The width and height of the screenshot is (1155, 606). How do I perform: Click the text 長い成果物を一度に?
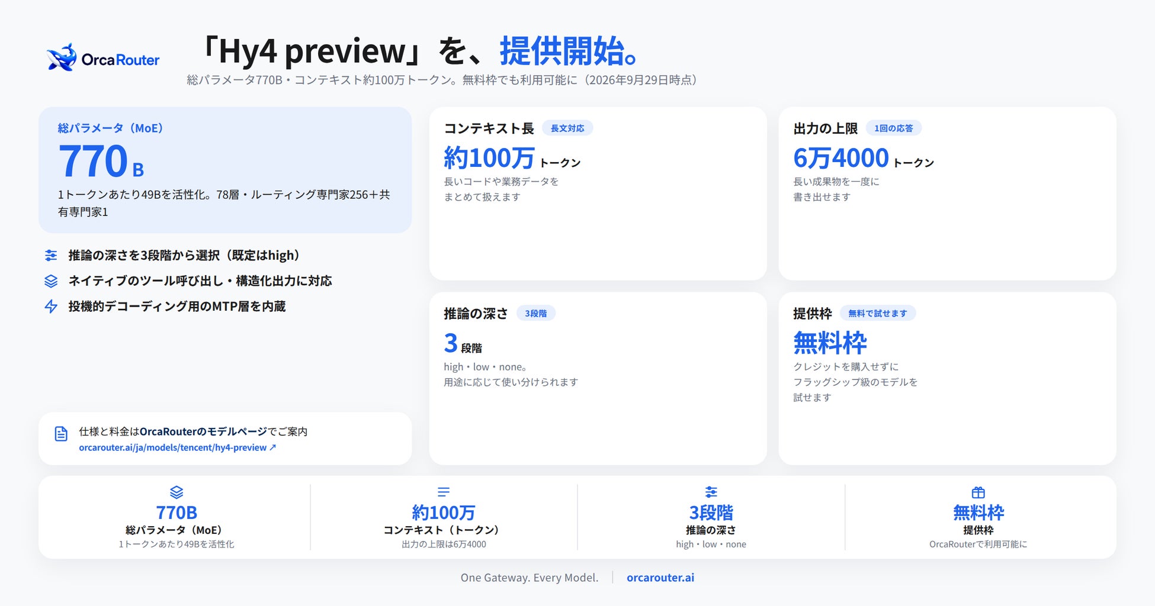click(836, 182)
